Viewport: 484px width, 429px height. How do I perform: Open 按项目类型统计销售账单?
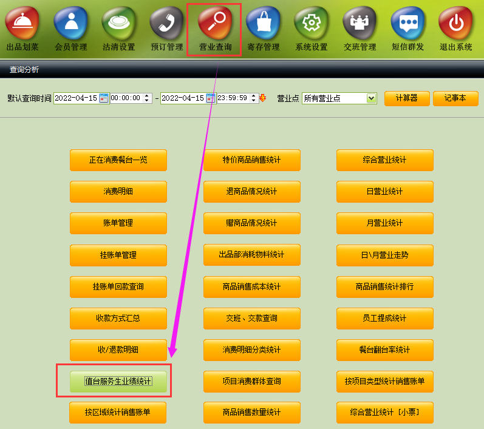pos(385,382)
